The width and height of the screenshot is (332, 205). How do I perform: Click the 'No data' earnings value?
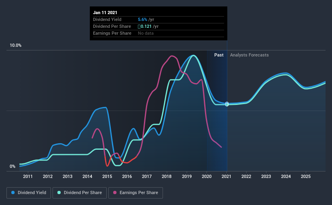(x=146, y=33)
